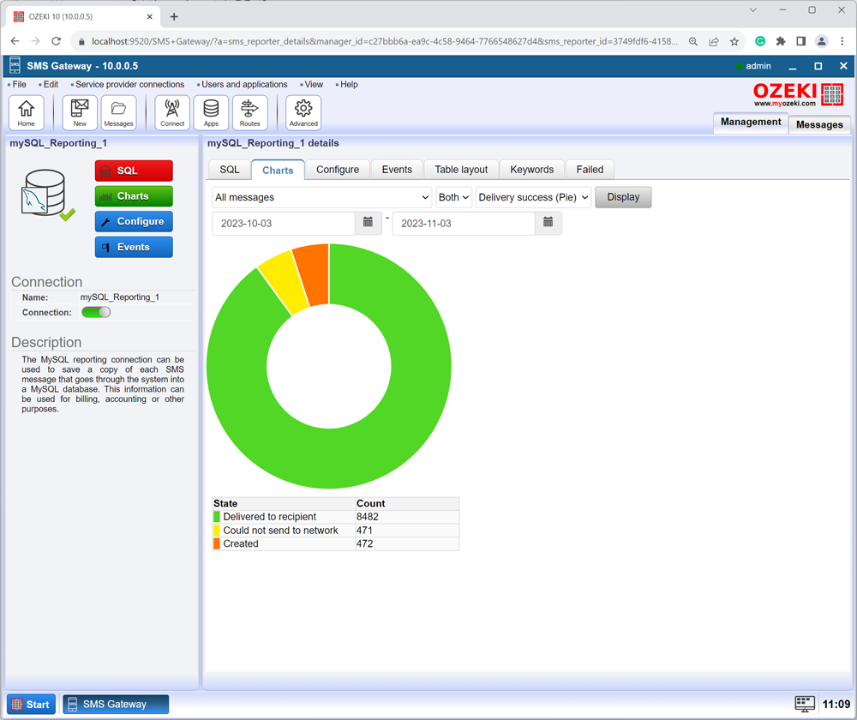Click the blue Events sidebar button
Screen dimensions: 857x720
pyautogui.click(x=134, y=247)
